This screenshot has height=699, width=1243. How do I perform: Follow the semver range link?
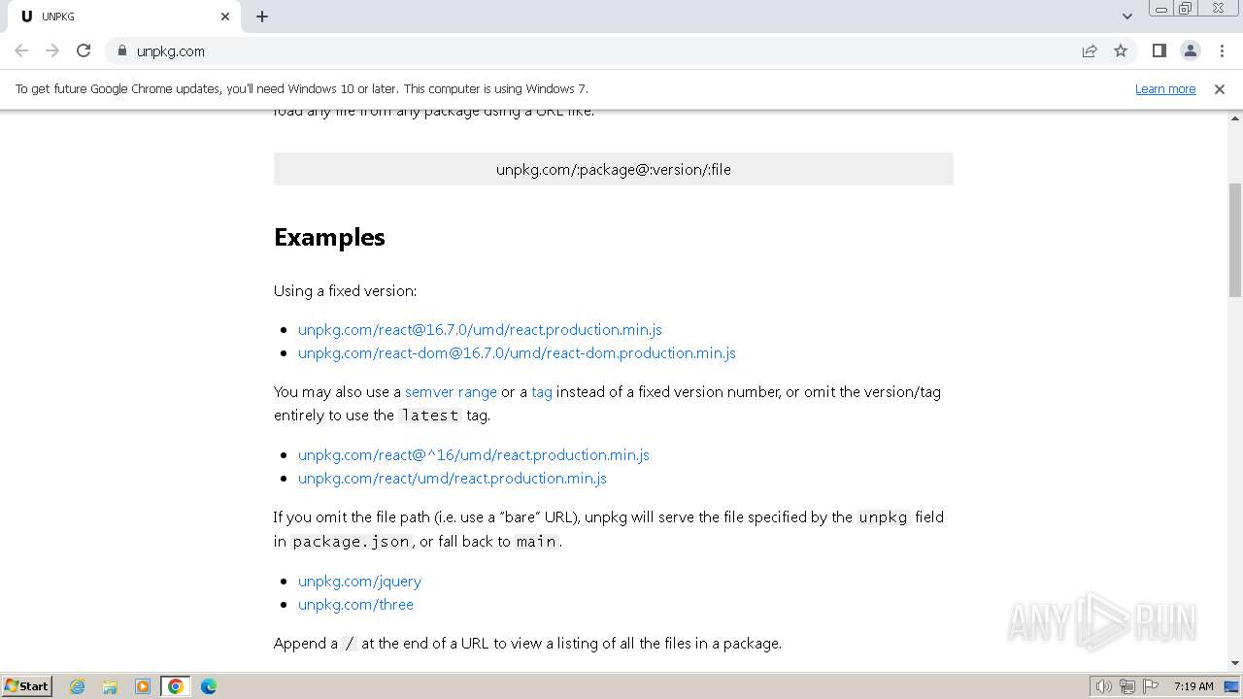click(x=451, y=391)
